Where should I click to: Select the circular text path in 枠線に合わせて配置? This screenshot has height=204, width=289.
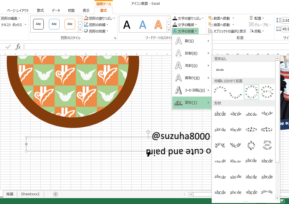tap(251, 92)
